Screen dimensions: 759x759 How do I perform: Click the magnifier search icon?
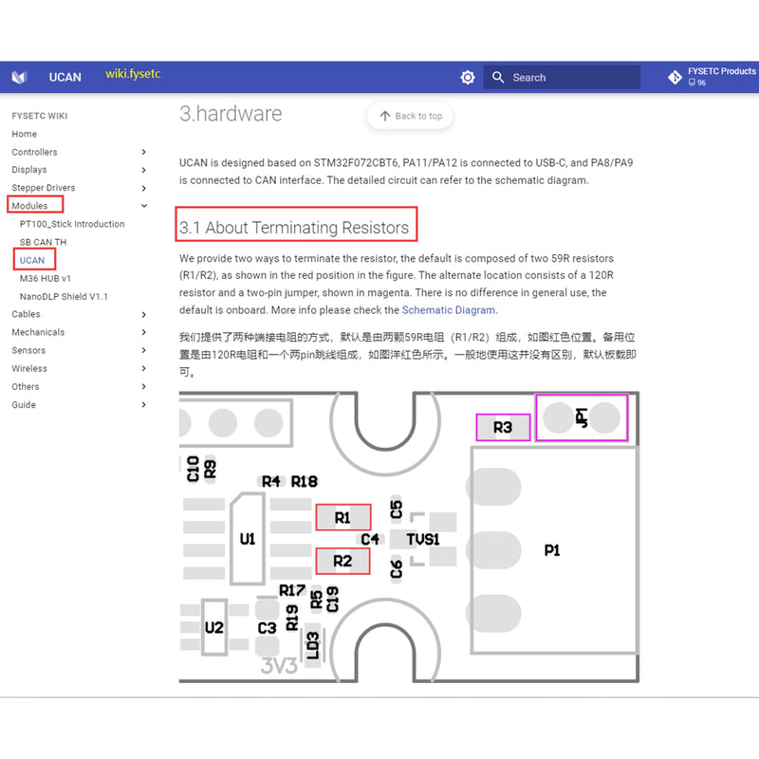[498, 77]
